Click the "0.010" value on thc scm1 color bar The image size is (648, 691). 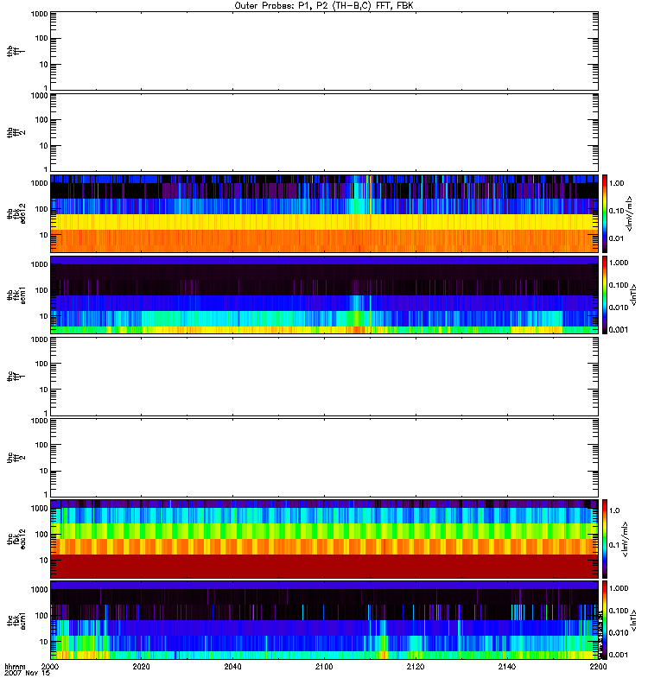[619, 633]
